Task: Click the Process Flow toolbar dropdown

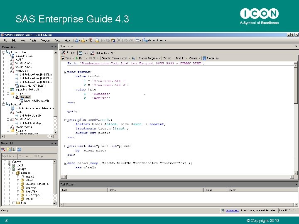Action: click(x=154, y=40)
